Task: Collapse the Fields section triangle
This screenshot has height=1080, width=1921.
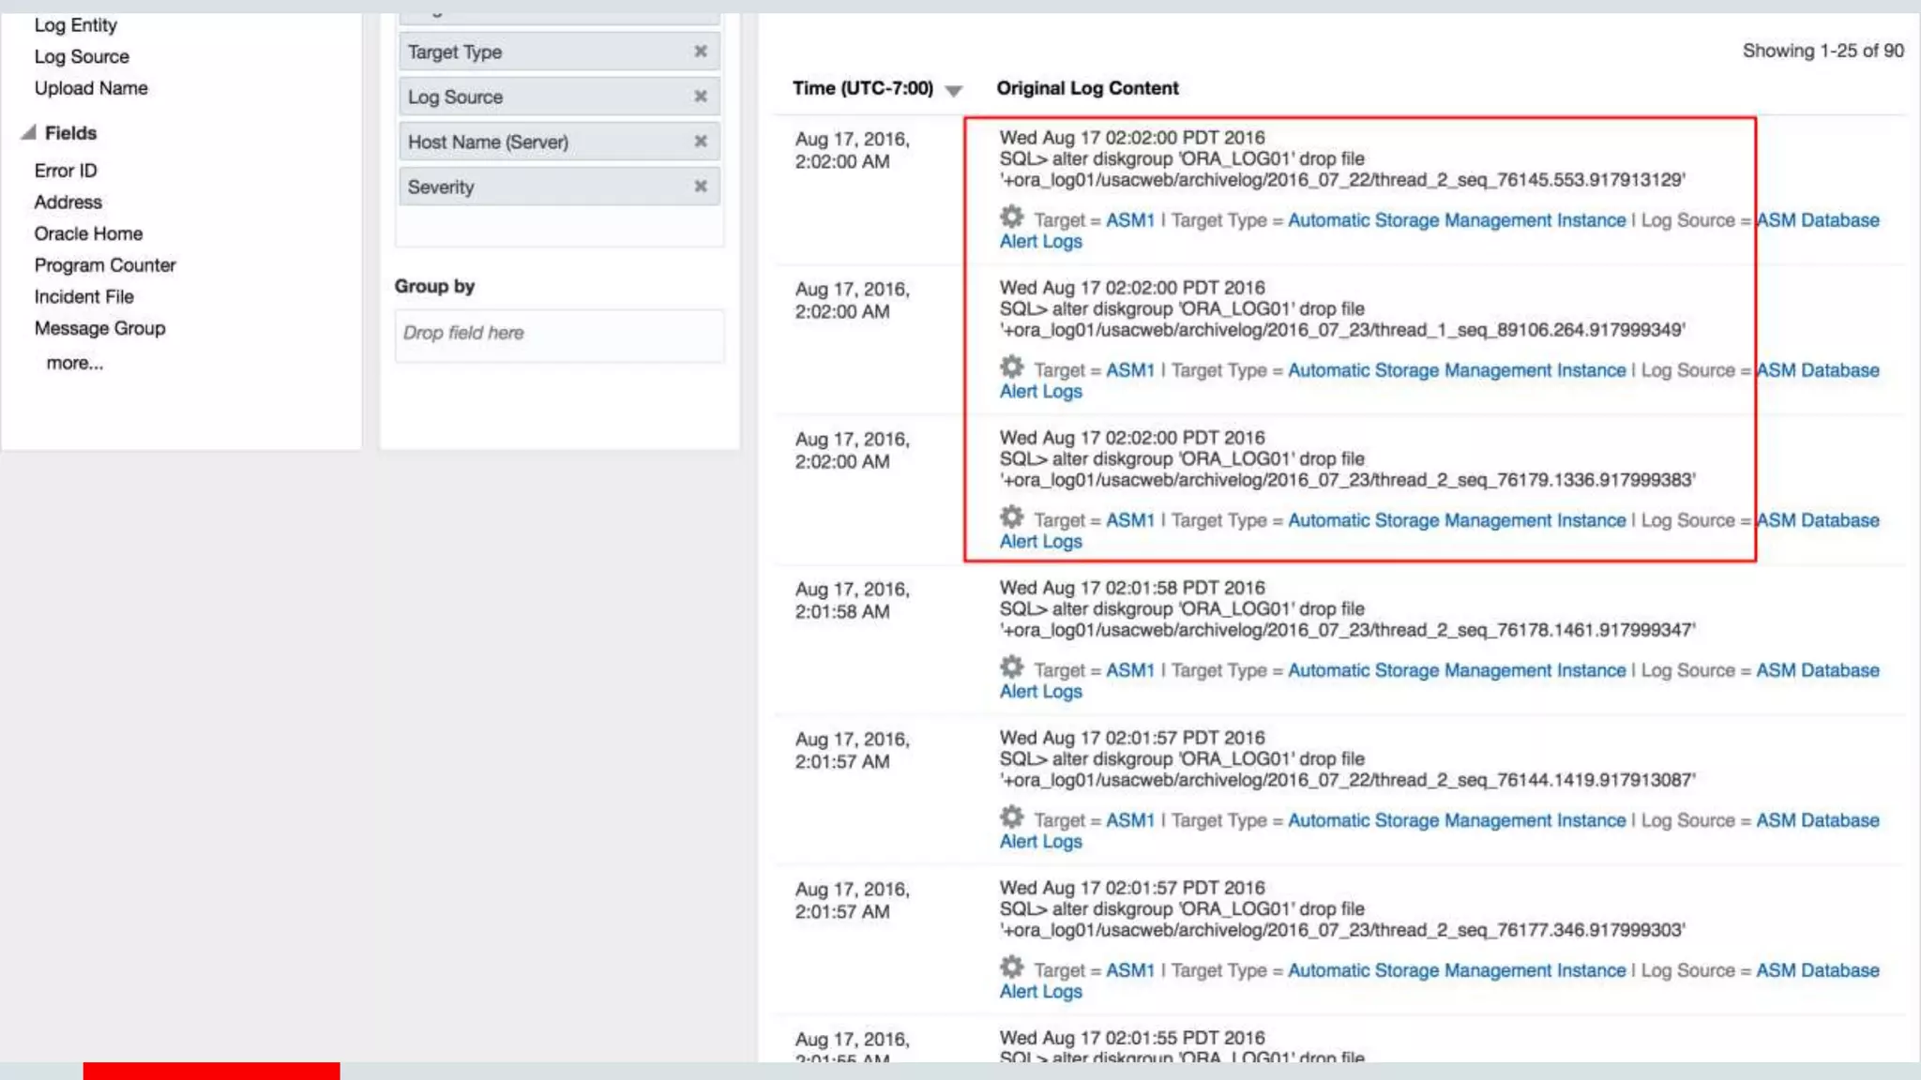Action: click(x=29, y=132)
